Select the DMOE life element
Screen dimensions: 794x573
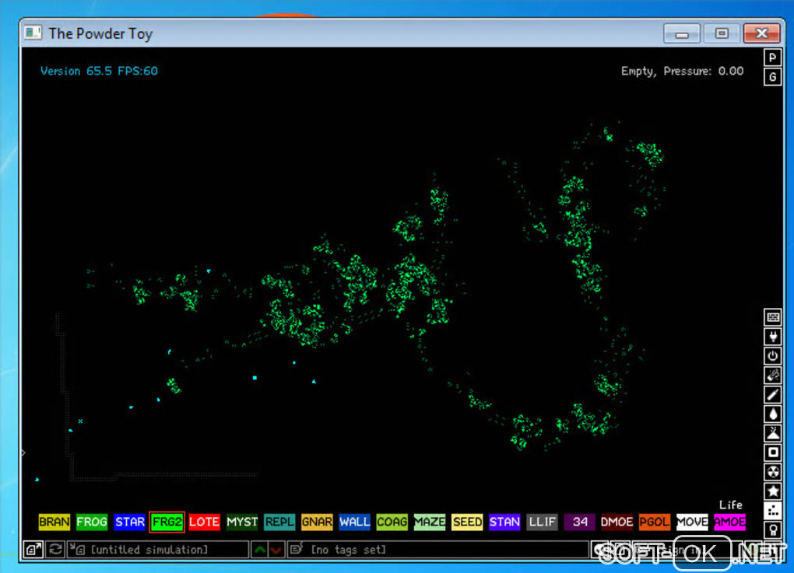click(617, 522)
